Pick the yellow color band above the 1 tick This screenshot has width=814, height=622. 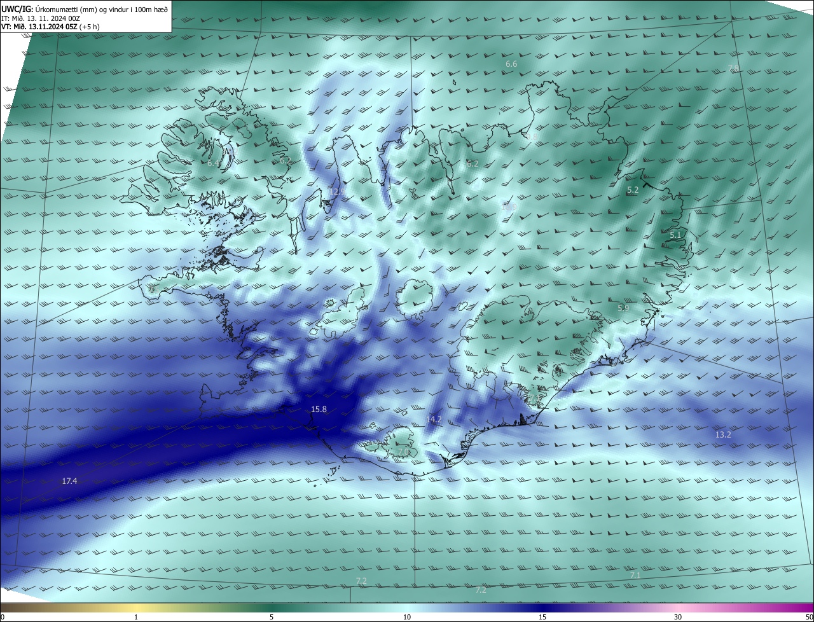click(136, 608)
